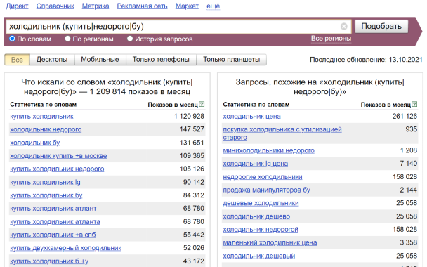Clear the search query with the X icon
The width and height of the screenshot is (427, 267).
pyautogui.click(x=343, y=27)
